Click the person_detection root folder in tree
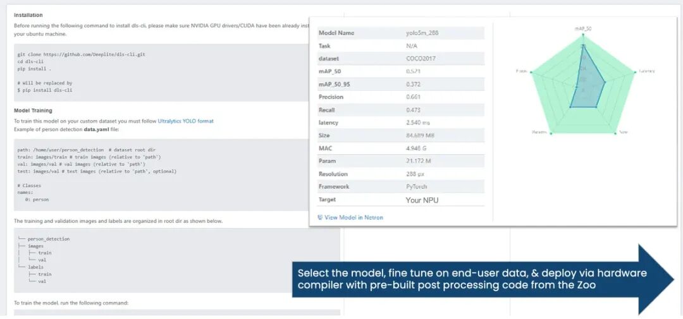Image resolution: width=683 pixels, height=319 pixels. point(48,239)
